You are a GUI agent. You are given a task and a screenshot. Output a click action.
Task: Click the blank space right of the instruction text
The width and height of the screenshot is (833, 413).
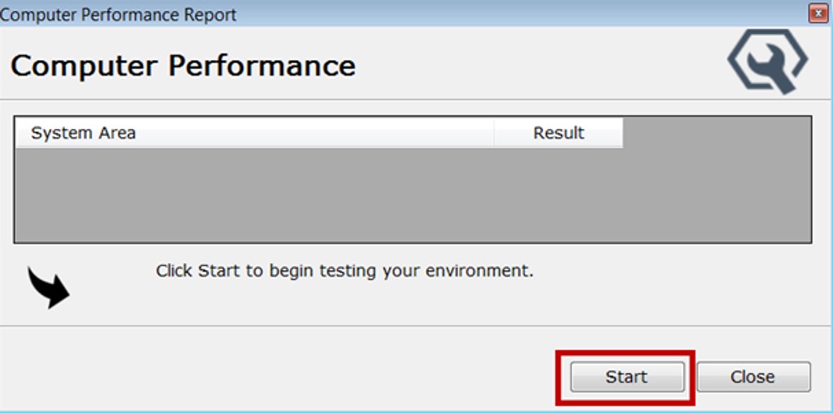(x=672, y=272)
